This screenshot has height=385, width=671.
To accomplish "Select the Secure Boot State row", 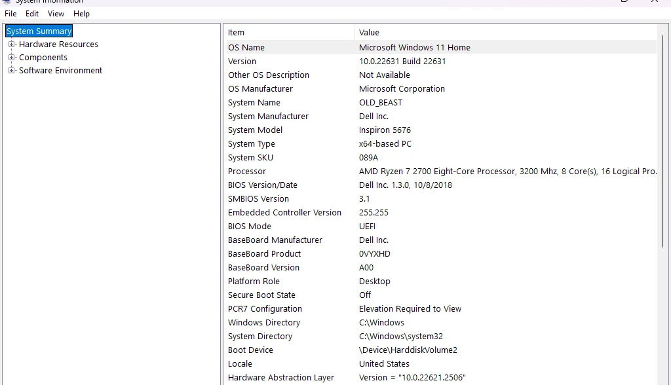I will 441,295.
